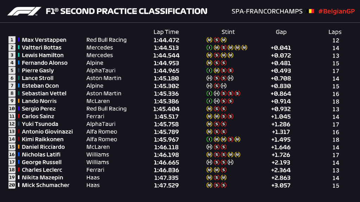Click the Gap column header

tap(281, 32)
